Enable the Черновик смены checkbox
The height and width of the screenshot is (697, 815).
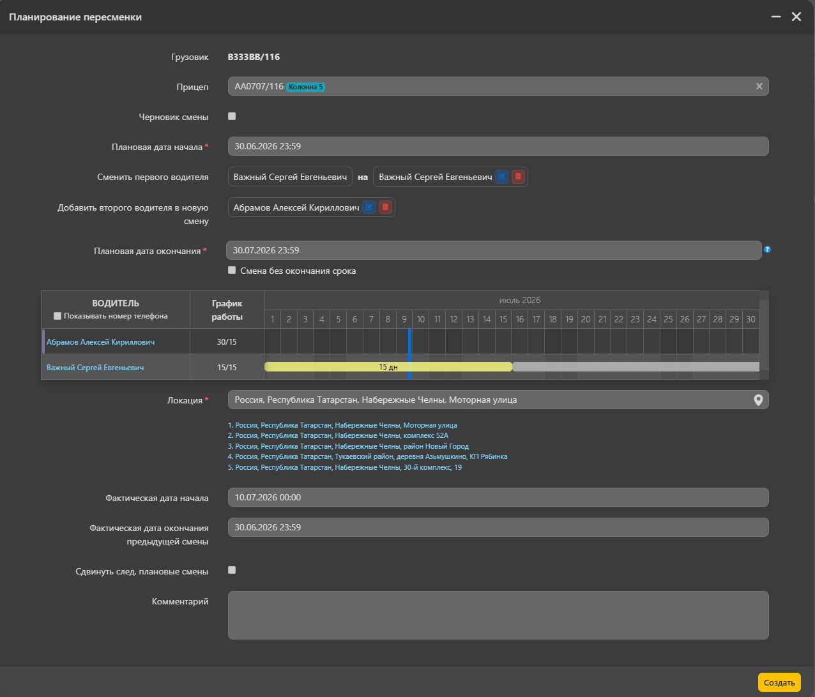pos(232,116)
